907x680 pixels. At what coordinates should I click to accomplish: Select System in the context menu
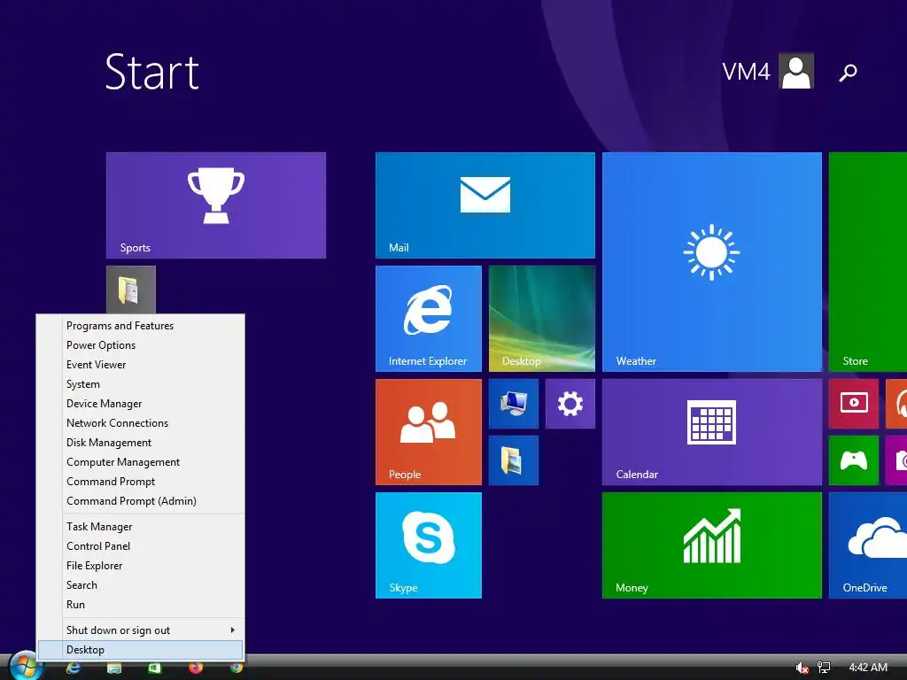pyautogui.click(x=141, y=384)
